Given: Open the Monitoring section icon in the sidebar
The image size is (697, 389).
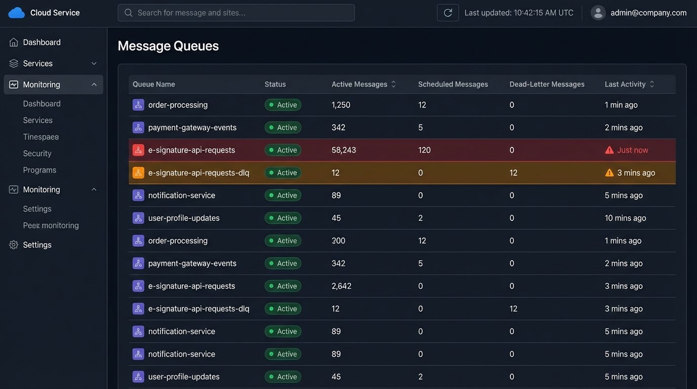Looking at the screenshot, I should click(x=13, y=84).
